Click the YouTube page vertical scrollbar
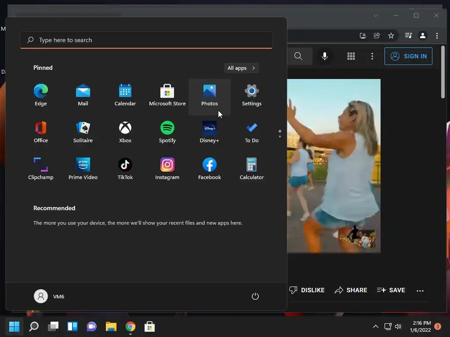The width and height of the screenshot is (450, 337). click(x=443, y=72)
